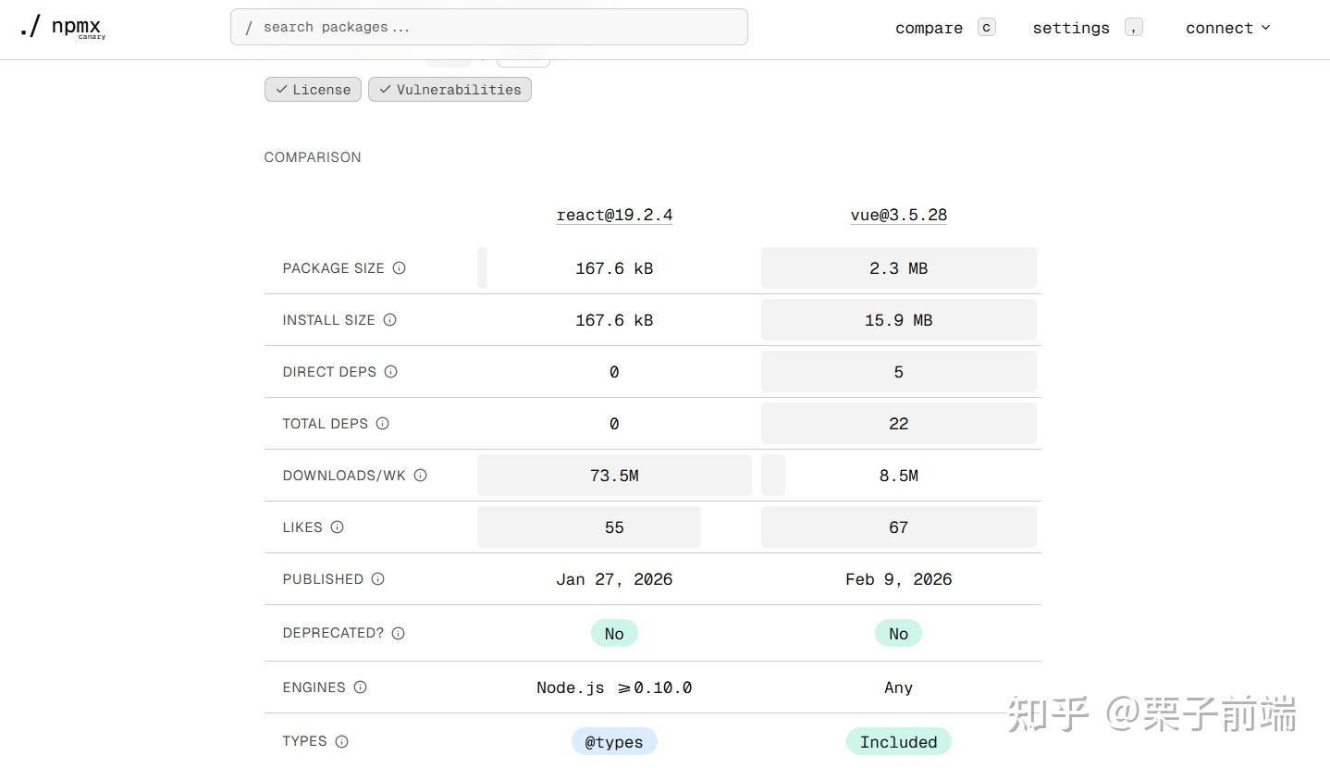
Task: Click the vue Direct Deps value 5
Action: [899, 372]
